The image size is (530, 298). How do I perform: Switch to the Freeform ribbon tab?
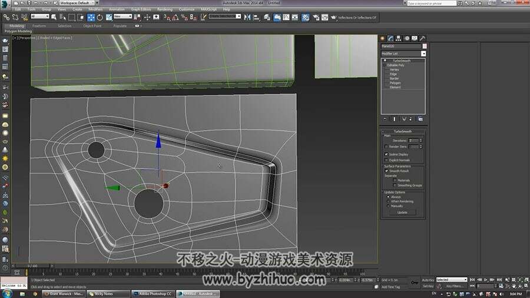[39, 26]
